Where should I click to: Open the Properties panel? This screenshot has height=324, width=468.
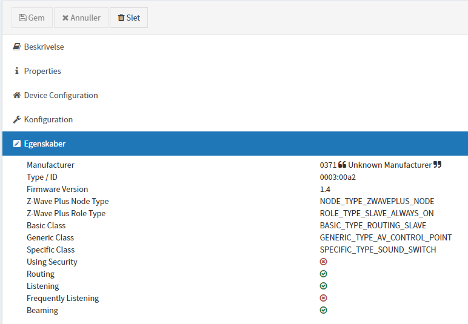pyautogui.click(x=42, y=71)
